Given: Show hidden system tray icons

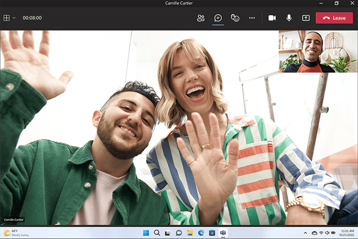Looking at the screenshot, I should [305, 233].
